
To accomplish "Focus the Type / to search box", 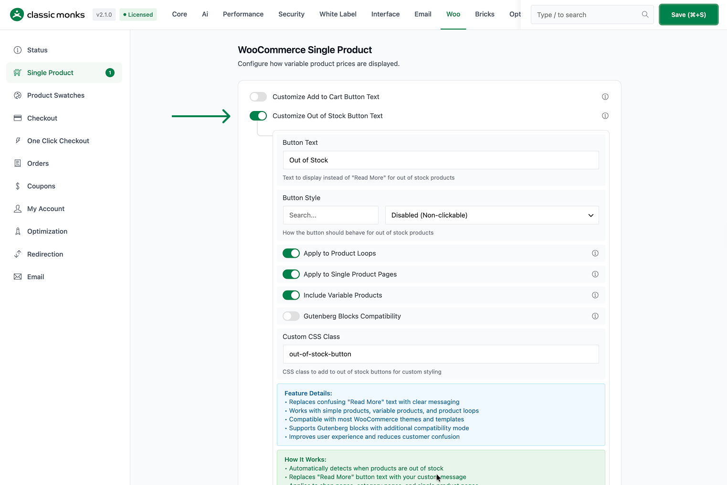I will click(x=592, y=15).
